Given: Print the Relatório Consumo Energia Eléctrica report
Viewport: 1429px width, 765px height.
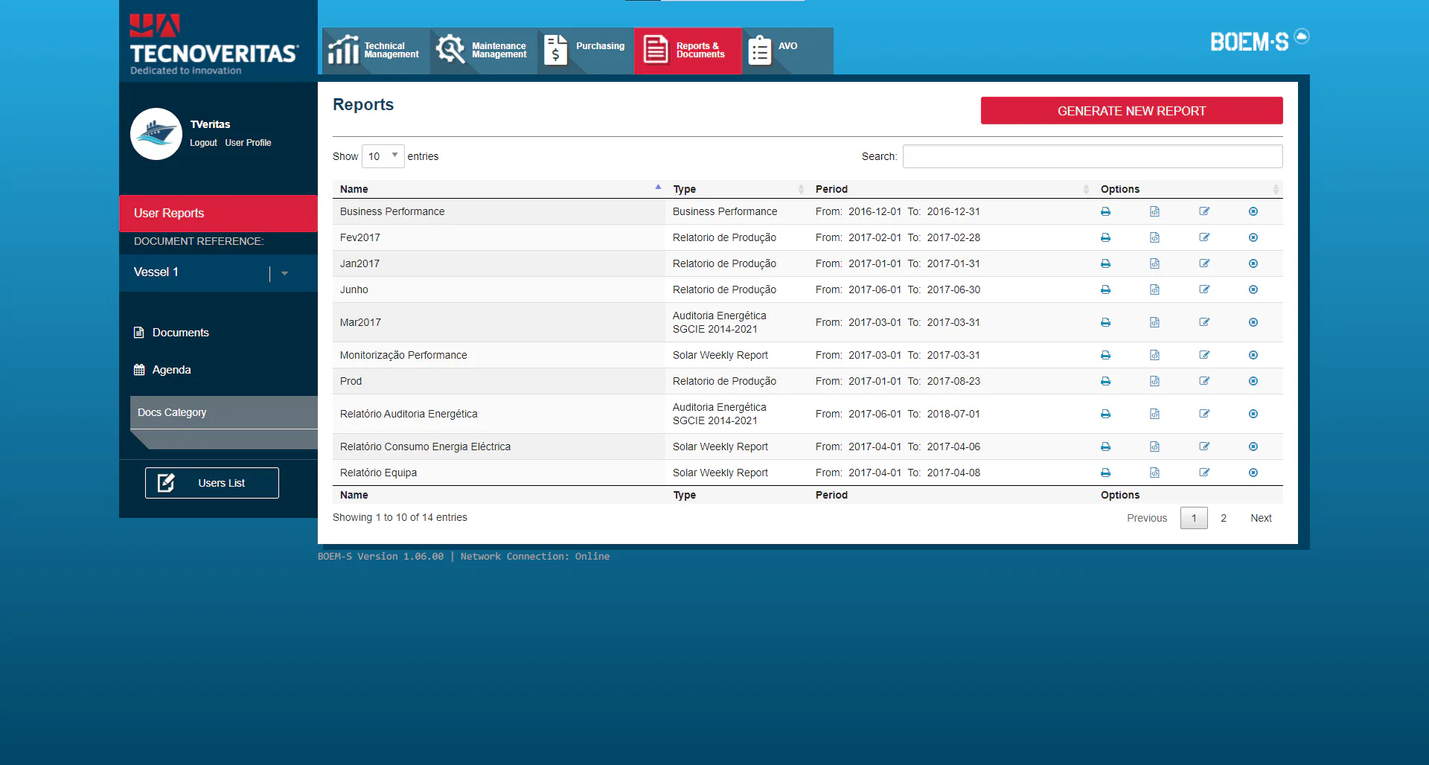Looking at the screenshot, I should click(1105, 446).
